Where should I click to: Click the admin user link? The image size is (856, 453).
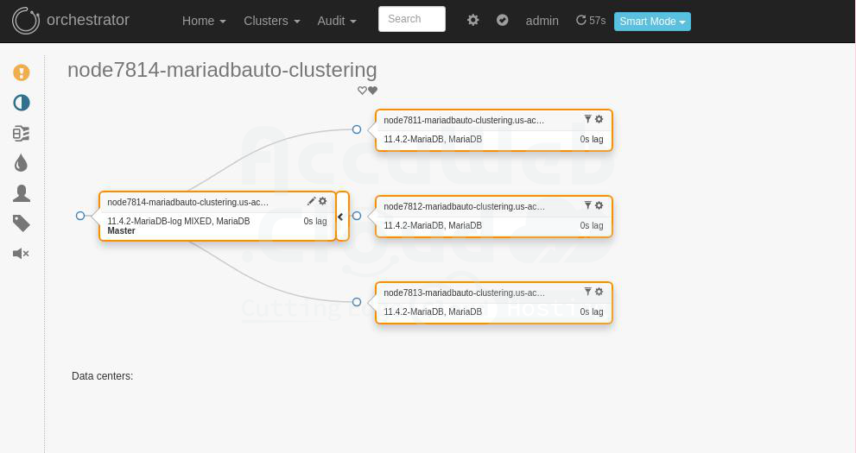coord(542,21)
